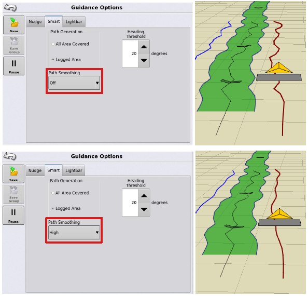Click the Path Generation label in the upper panel
308x296 pixels.
click(66, 32)
